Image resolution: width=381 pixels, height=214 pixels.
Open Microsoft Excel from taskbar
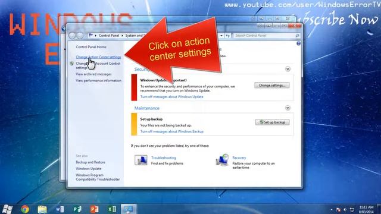[111, 209]
